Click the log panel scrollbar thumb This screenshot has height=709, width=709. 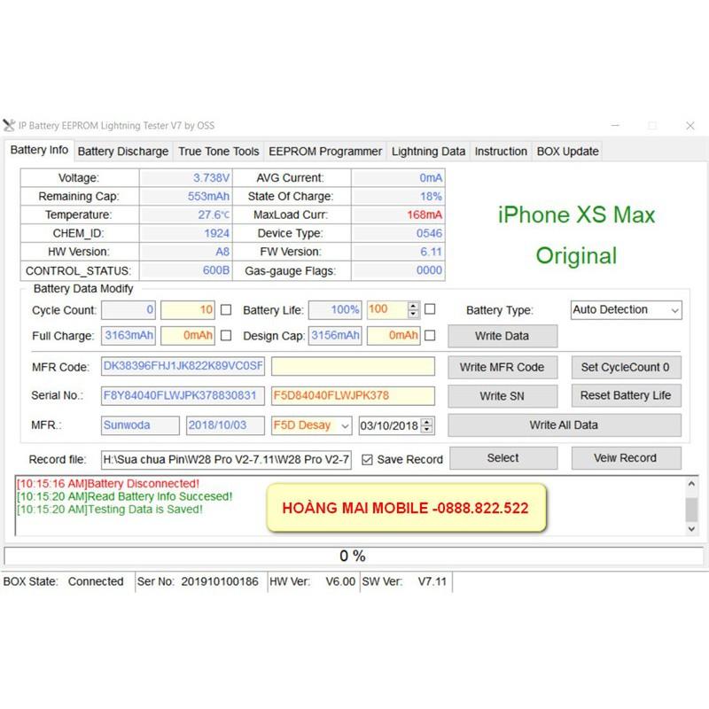691,510
